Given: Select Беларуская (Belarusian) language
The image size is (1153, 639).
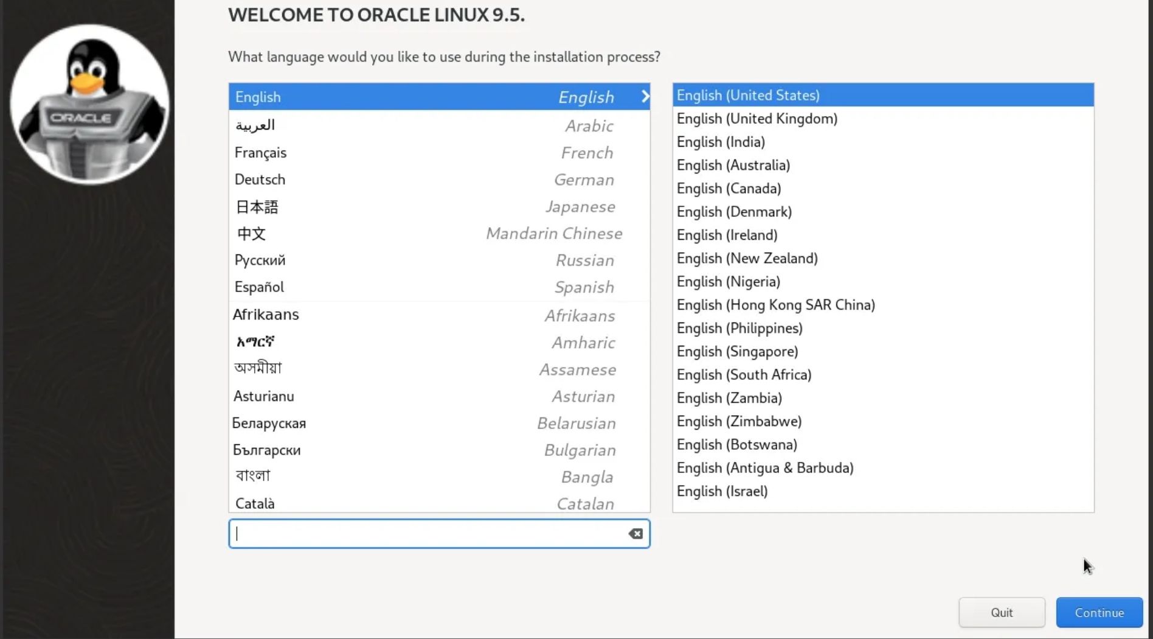Looking at the screenshot, I should [x=439, y=423].
